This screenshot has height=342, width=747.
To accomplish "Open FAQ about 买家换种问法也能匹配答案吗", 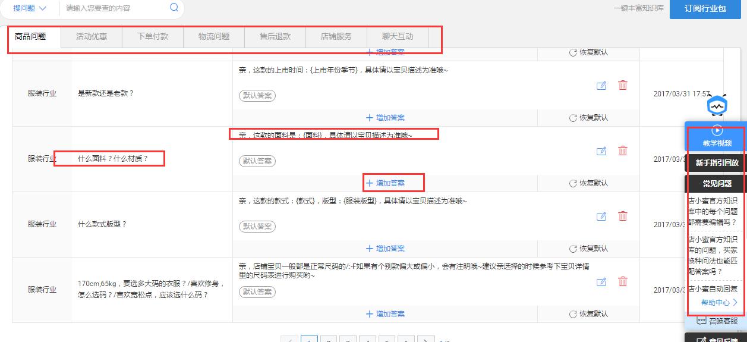I will coord(713,256).
